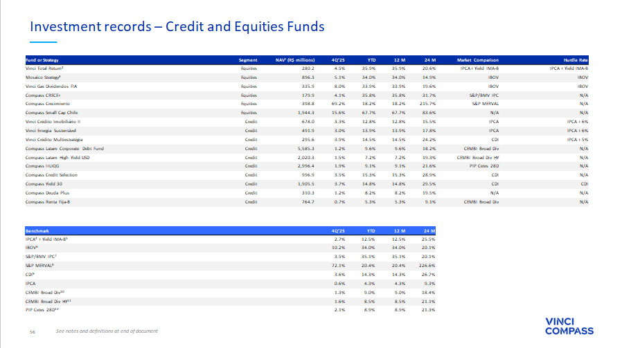Select the Compass Renta Fija-B fund name

click(48, 202)
